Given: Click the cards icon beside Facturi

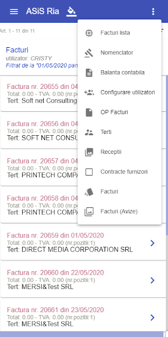Looking at the screenshot, I should pos(89,192).
